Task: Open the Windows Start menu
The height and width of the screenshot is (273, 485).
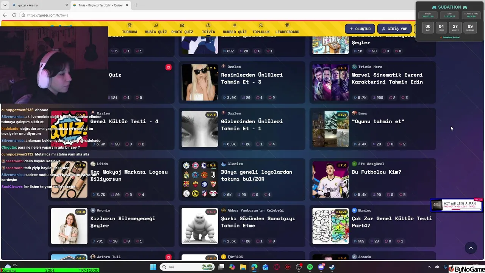Action: coord(153,267)
